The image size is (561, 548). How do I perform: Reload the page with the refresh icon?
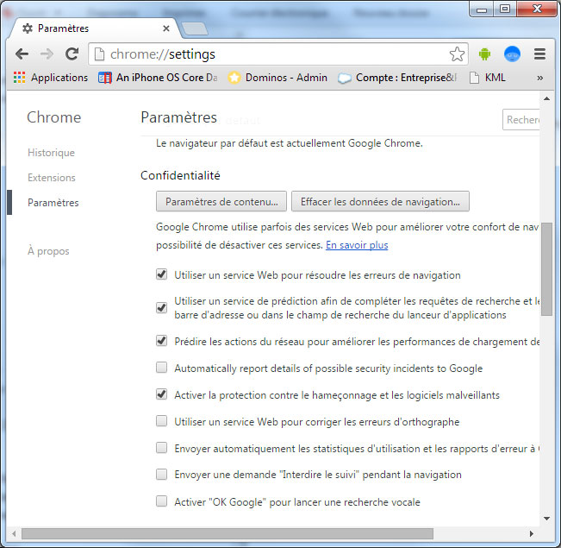tap(72, 54)
